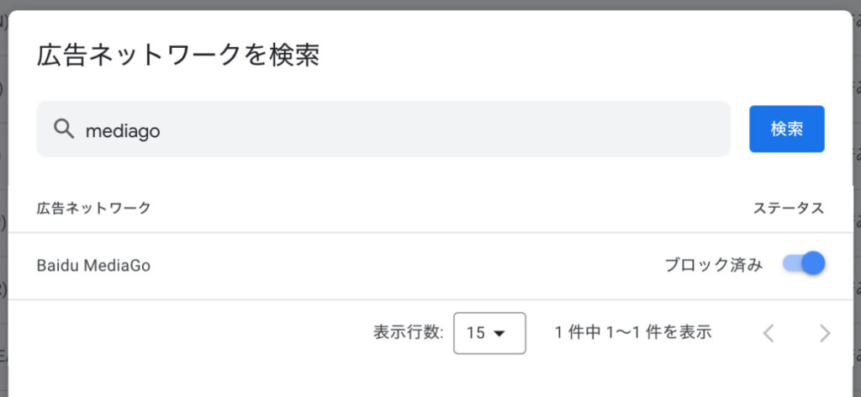This screenshot has width=861, height=397.
Task: Click the 表示行数 label text
Action: [409, 333]
